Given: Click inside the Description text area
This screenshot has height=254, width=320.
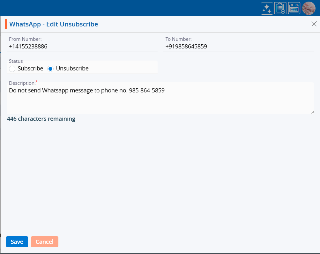Looking at the screenshot, I should pyautogui.click(x=160, y=100).
